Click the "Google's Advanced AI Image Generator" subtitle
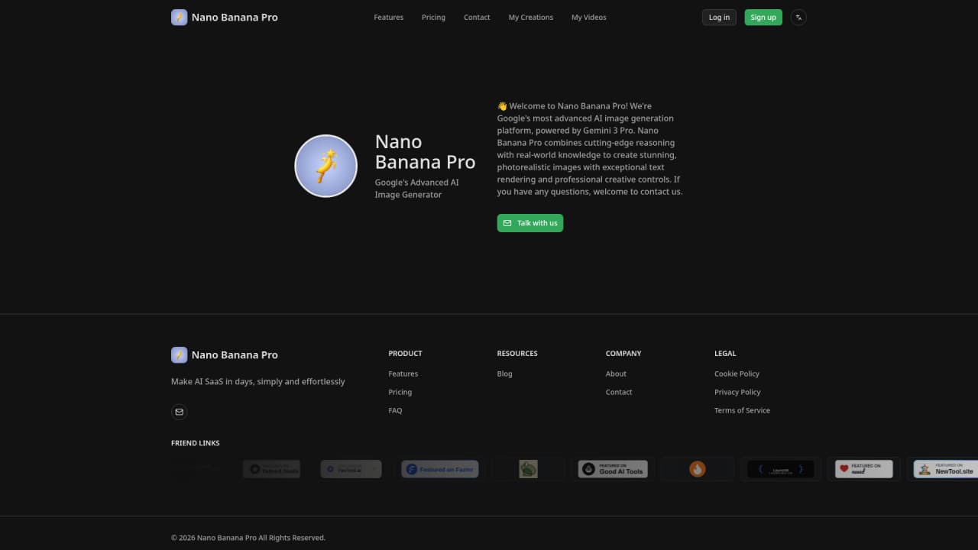978x550 pixels. point(417,189)
